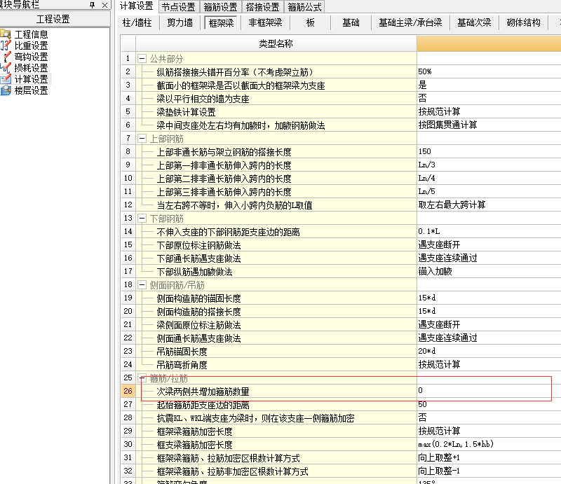Select the 当左右跨不等时 row label
Screen dimensions: 561x484
pyautogui.click(x=234, y=205)
